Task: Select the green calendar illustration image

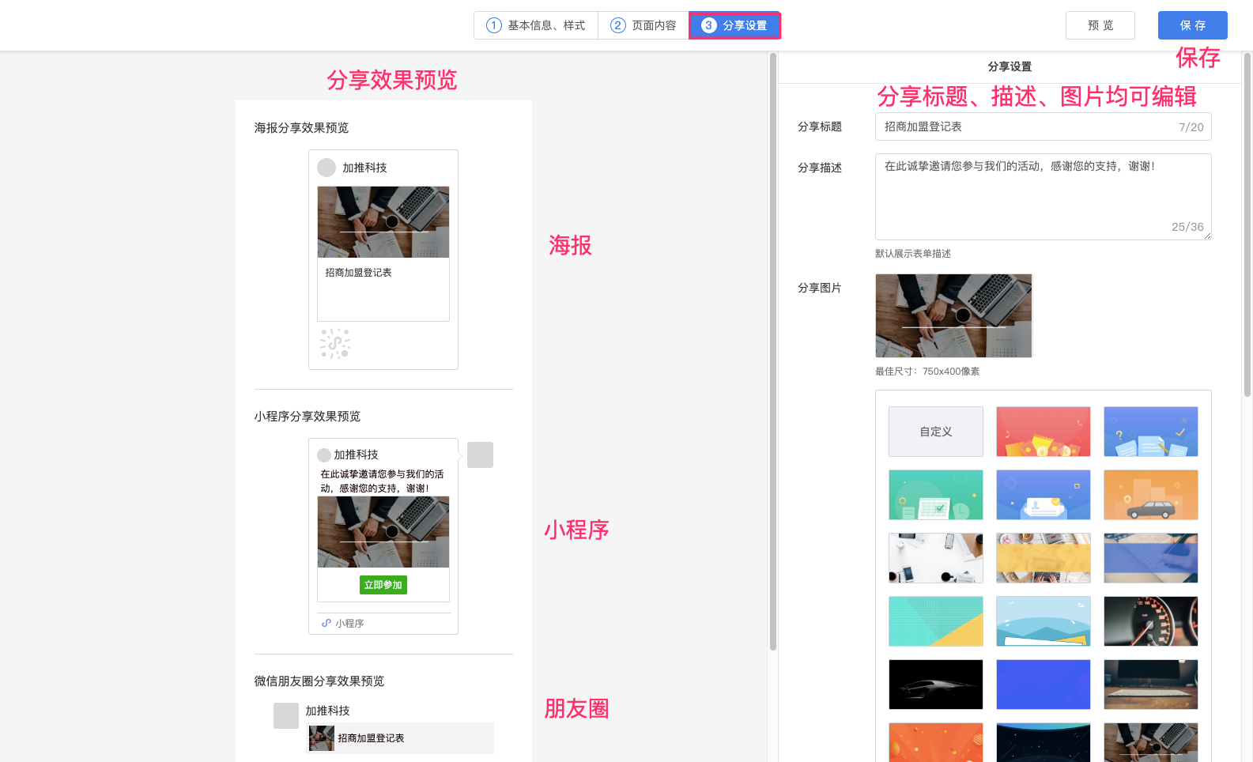Action: pyautogui.click(x=936, y=495)
